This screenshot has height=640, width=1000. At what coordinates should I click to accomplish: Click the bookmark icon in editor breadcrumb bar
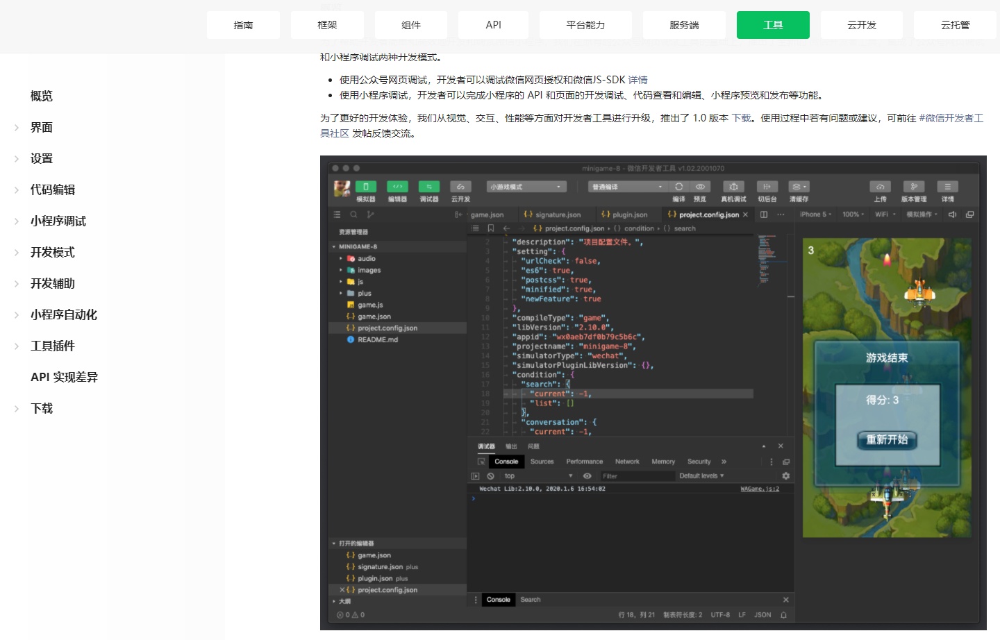click(491, 228)
